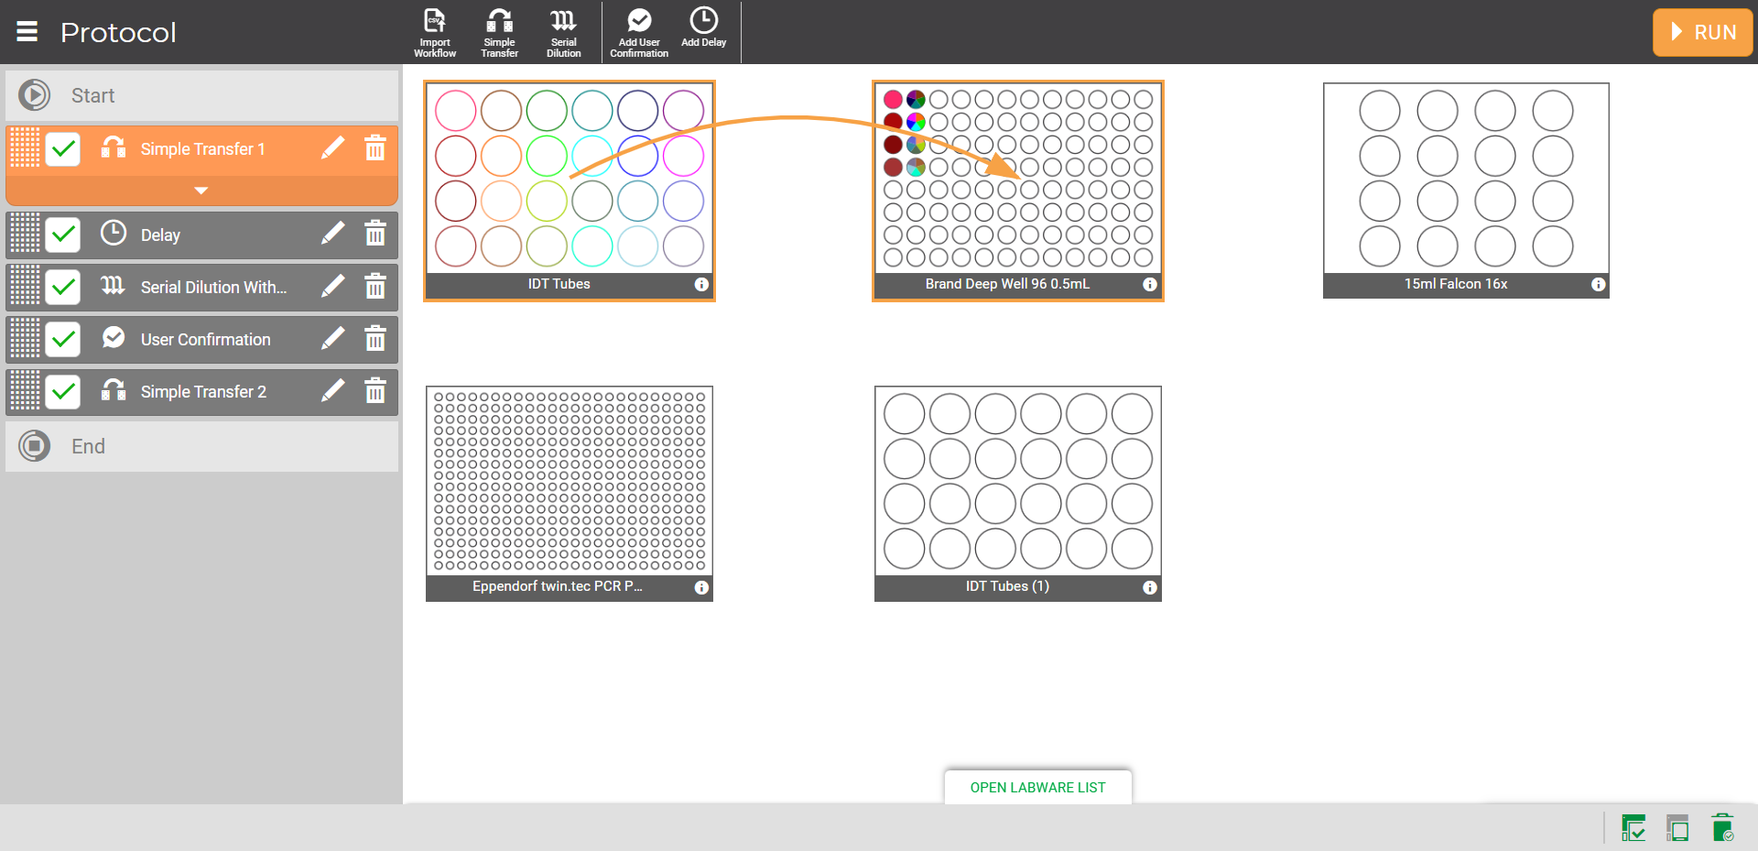
Task: Expand Simple Transfer 1 details arrow
Action: point(201,191)
